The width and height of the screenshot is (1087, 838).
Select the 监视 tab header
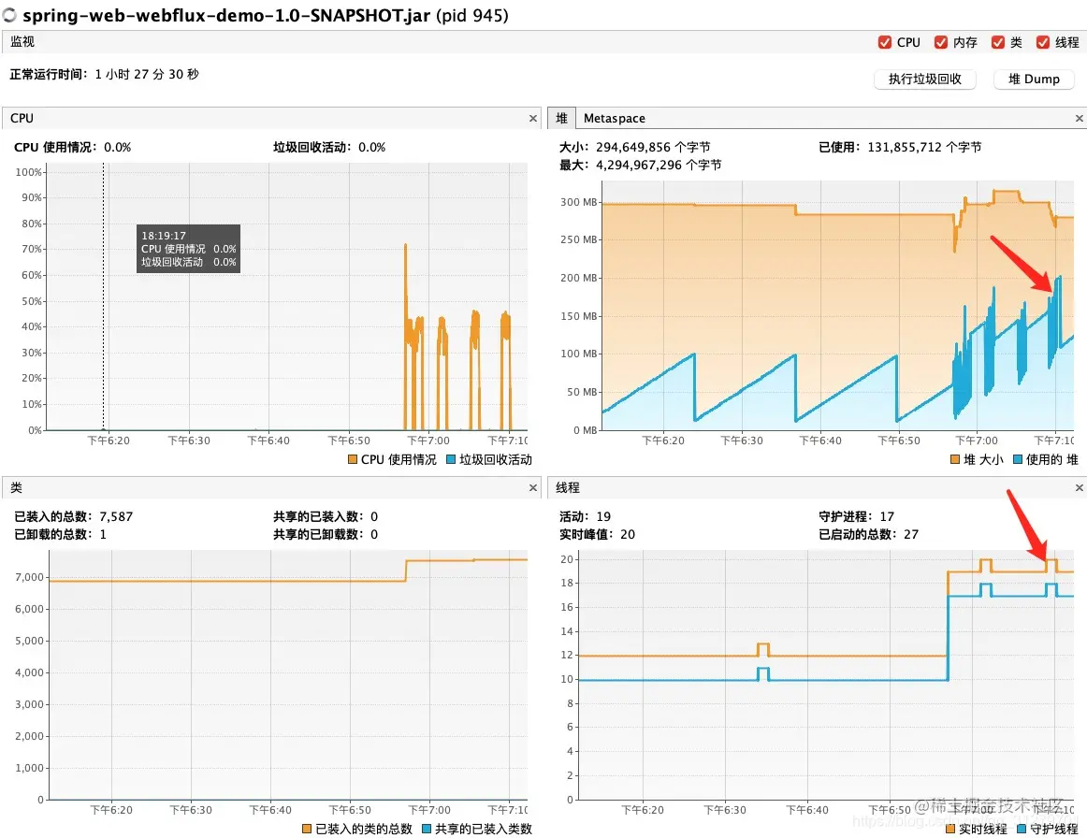tap(22, 41)
